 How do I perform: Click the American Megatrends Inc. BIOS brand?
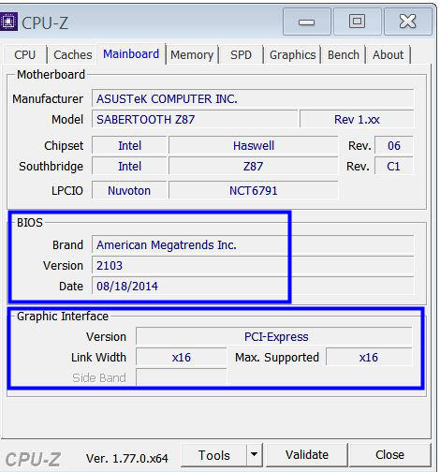coord(253,244)
